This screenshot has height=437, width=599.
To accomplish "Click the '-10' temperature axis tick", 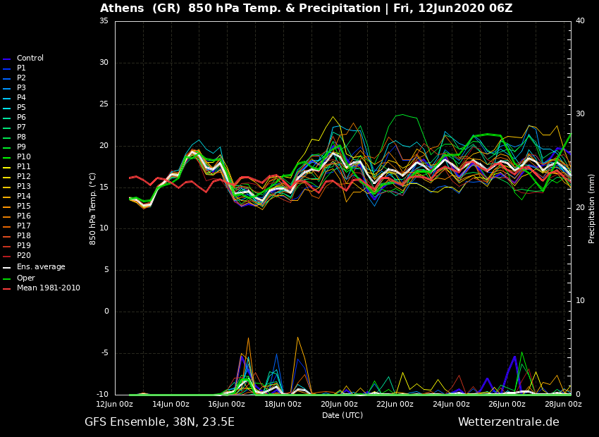I will click(x=102, y=394).
